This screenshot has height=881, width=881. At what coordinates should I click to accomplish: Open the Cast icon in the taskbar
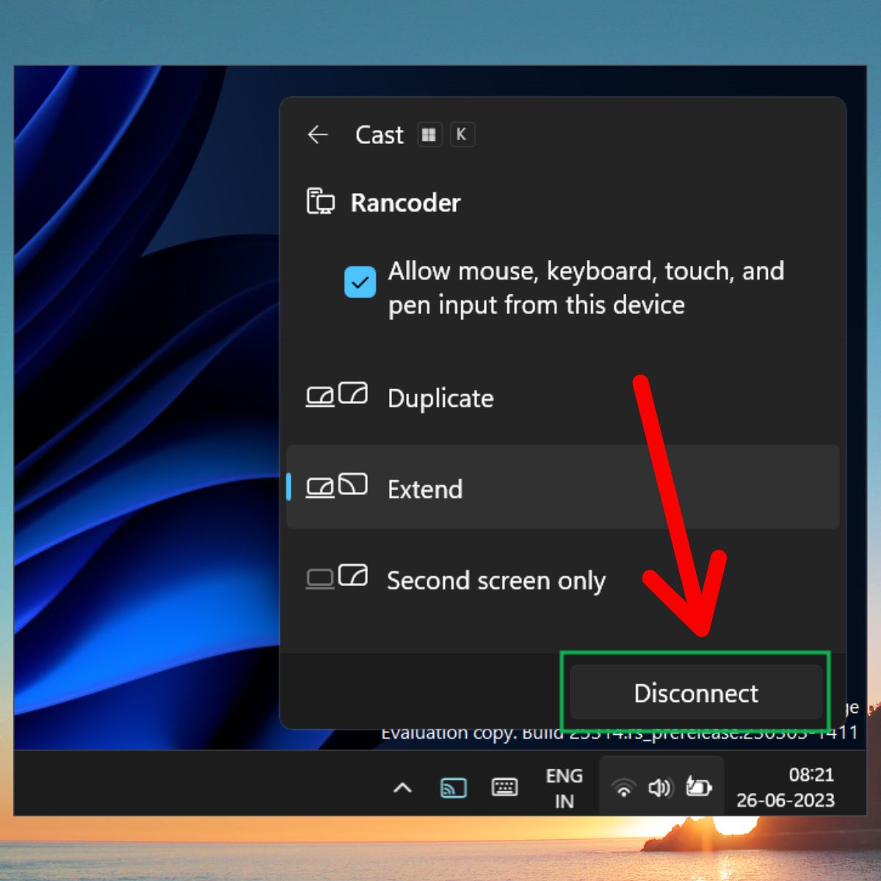(453, 788)
